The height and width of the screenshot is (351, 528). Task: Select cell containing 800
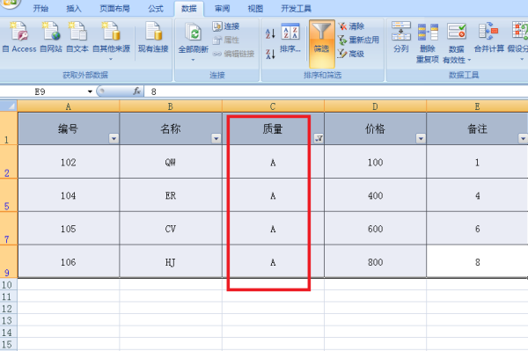tap(375, 262)
